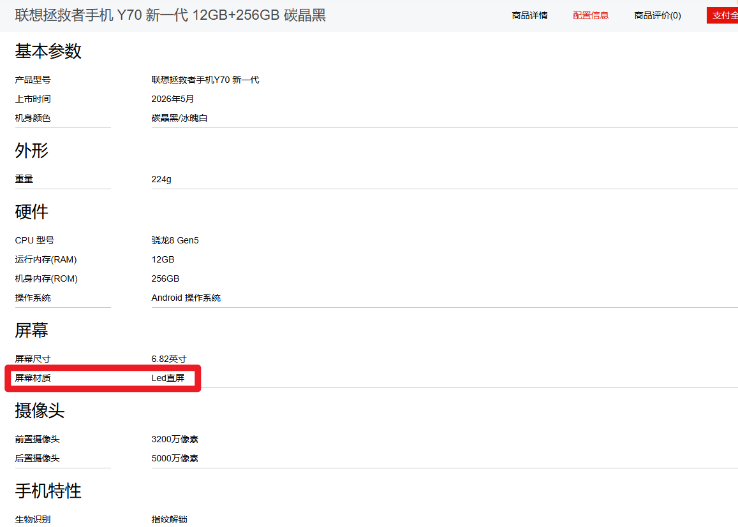The width and height of the screenshot is (738, 527).
Task: Select the value 联想拯救者手机Y70 新一代 in the 产品型号 row
Action: coord(205,80)
